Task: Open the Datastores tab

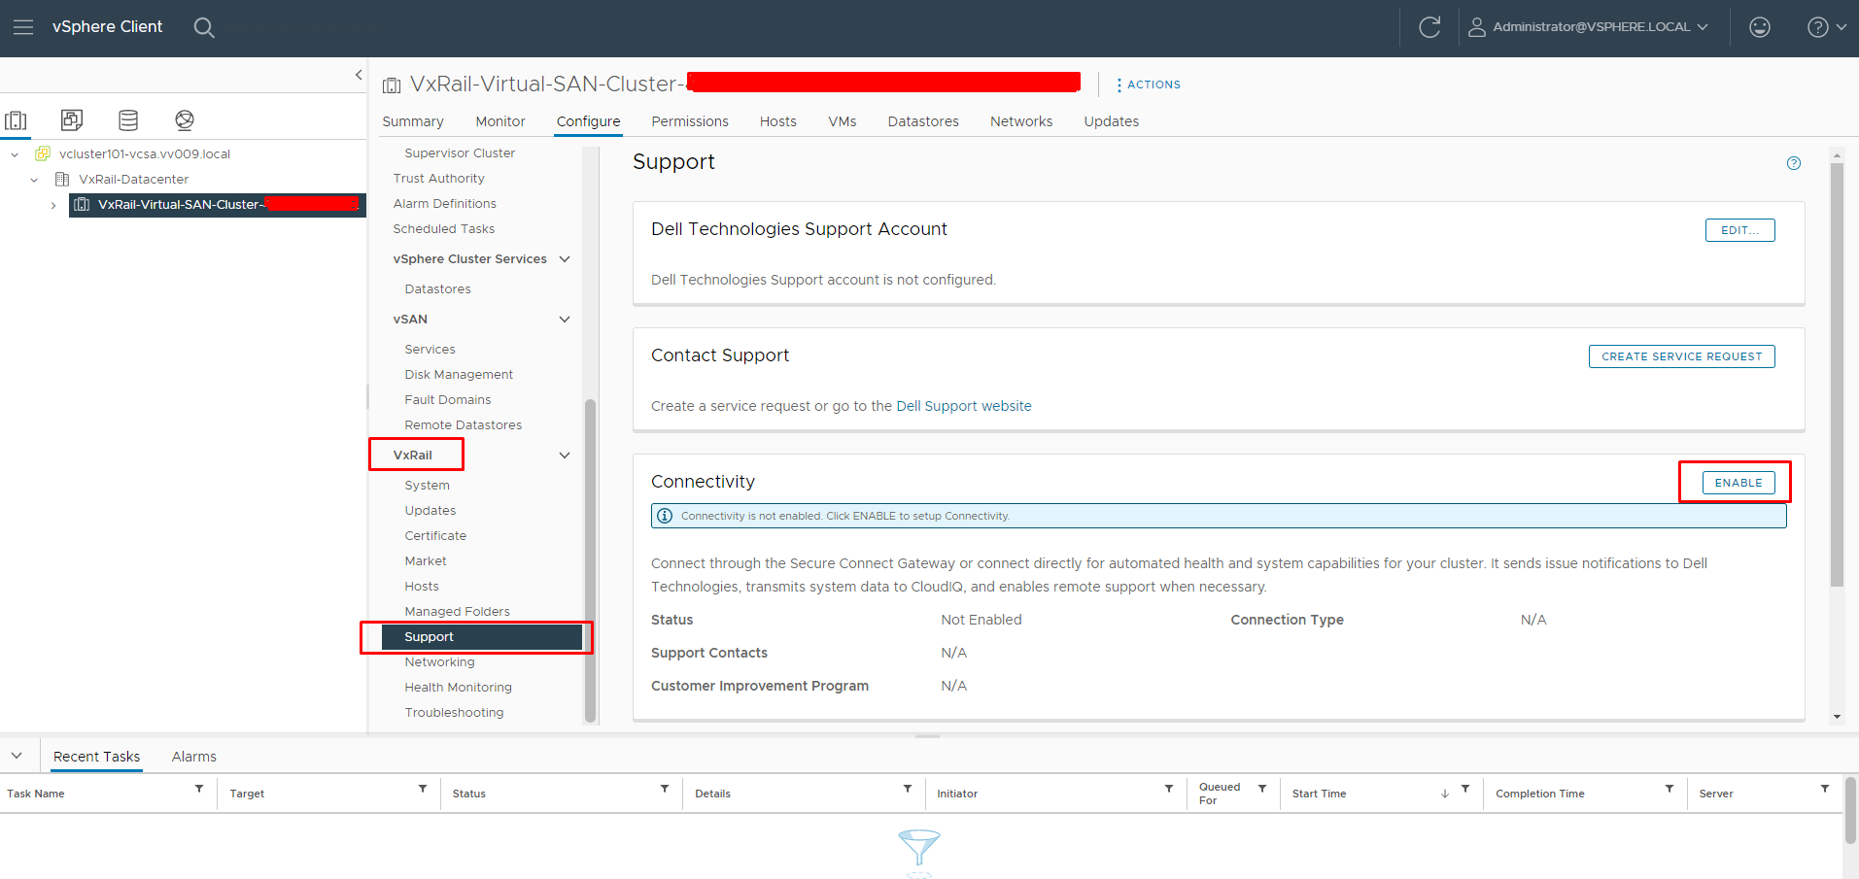Action: (x=923, y=121)
